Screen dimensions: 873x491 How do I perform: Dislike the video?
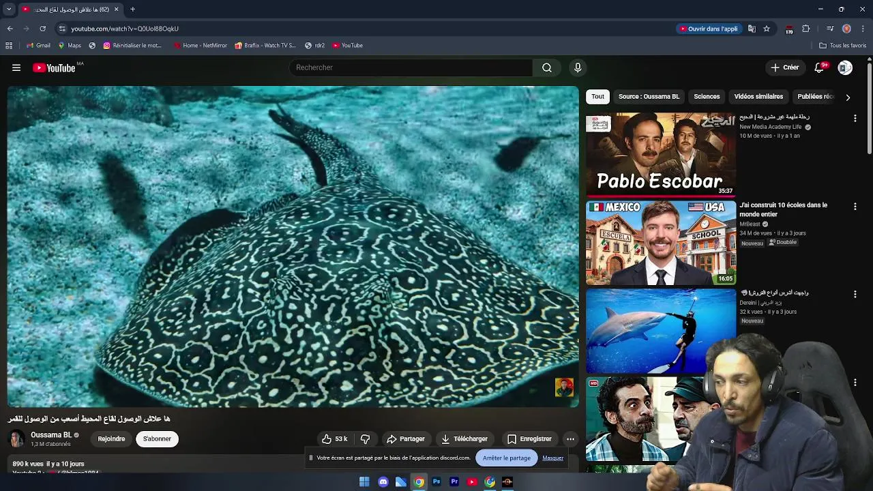366,439
